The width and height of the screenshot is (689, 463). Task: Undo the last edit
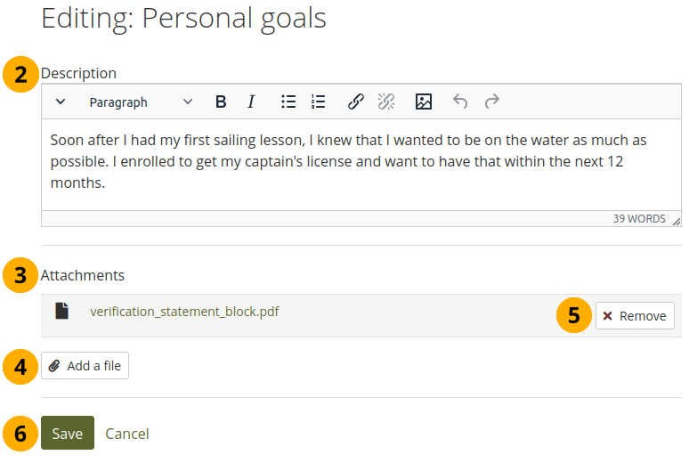click(x=460, y=102)
